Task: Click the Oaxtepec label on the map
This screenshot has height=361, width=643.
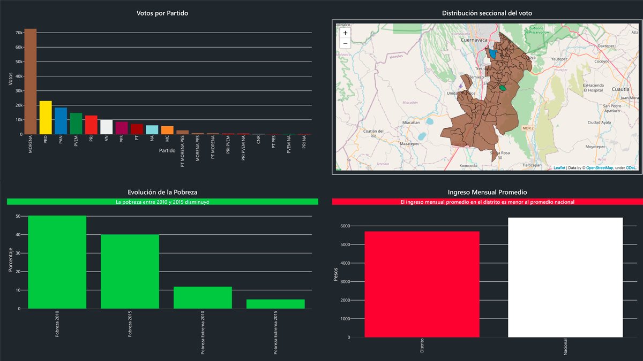Action: pos(606,46)
